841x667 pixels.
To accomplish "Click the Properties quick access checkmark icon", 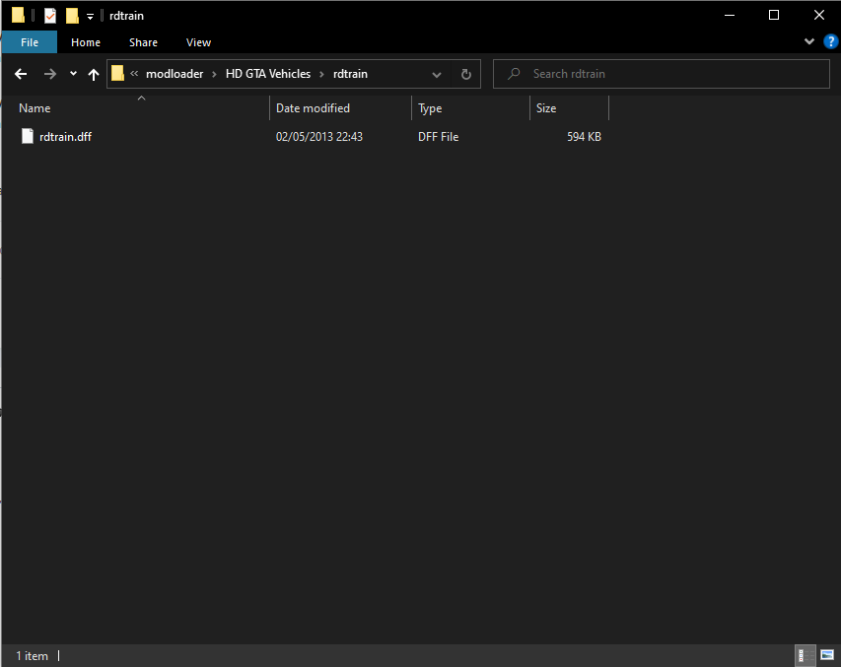I will click(x=50, y=16).
